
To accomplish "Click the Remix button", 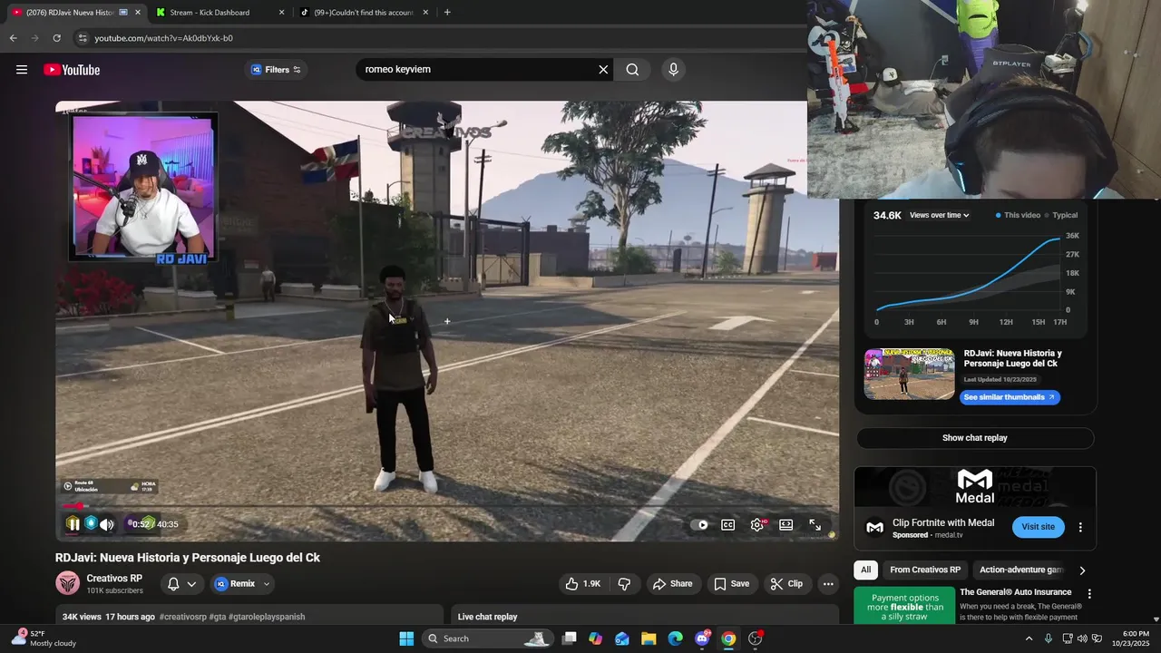I will coord(235,584).
